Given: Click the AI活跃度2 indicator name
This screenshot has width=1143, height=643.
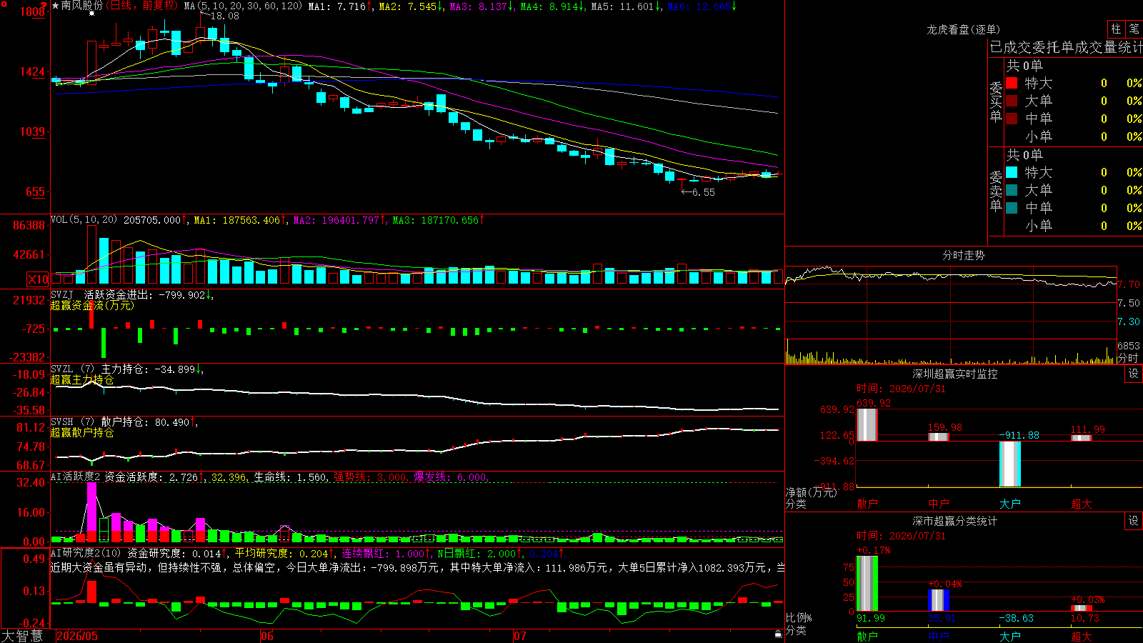Looking at the screenshot, I should tap(76, 477).
